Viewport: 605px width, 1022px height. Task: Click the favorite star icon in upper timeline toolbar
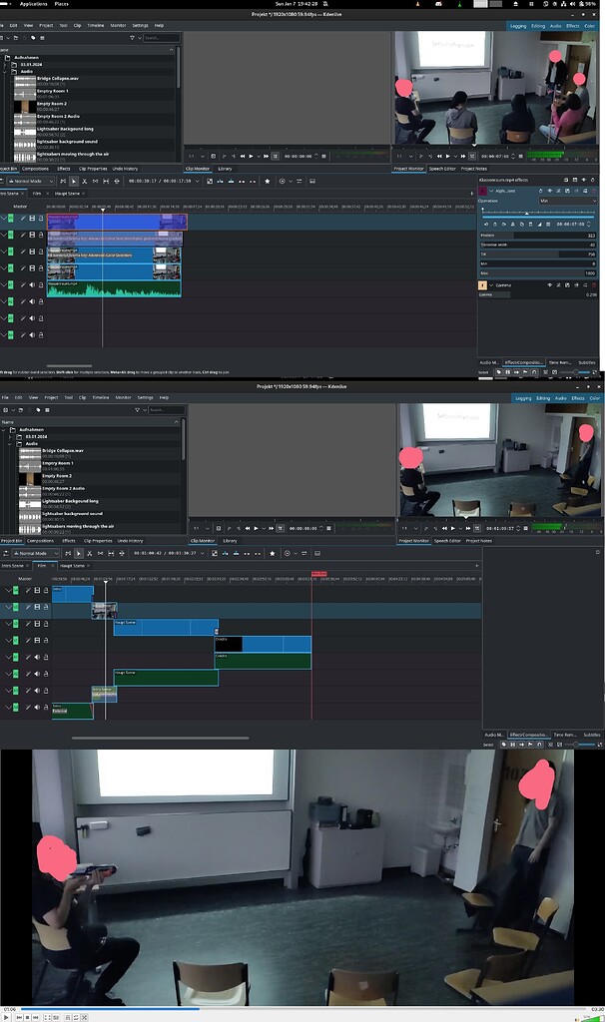click(267, 181)
